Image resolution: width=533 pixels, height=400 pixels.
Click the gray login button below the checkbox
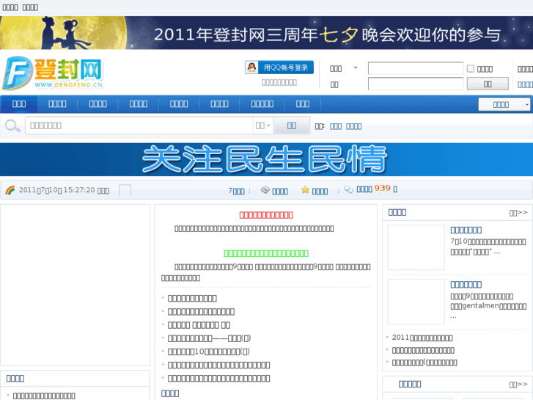[x=488, y=84]
